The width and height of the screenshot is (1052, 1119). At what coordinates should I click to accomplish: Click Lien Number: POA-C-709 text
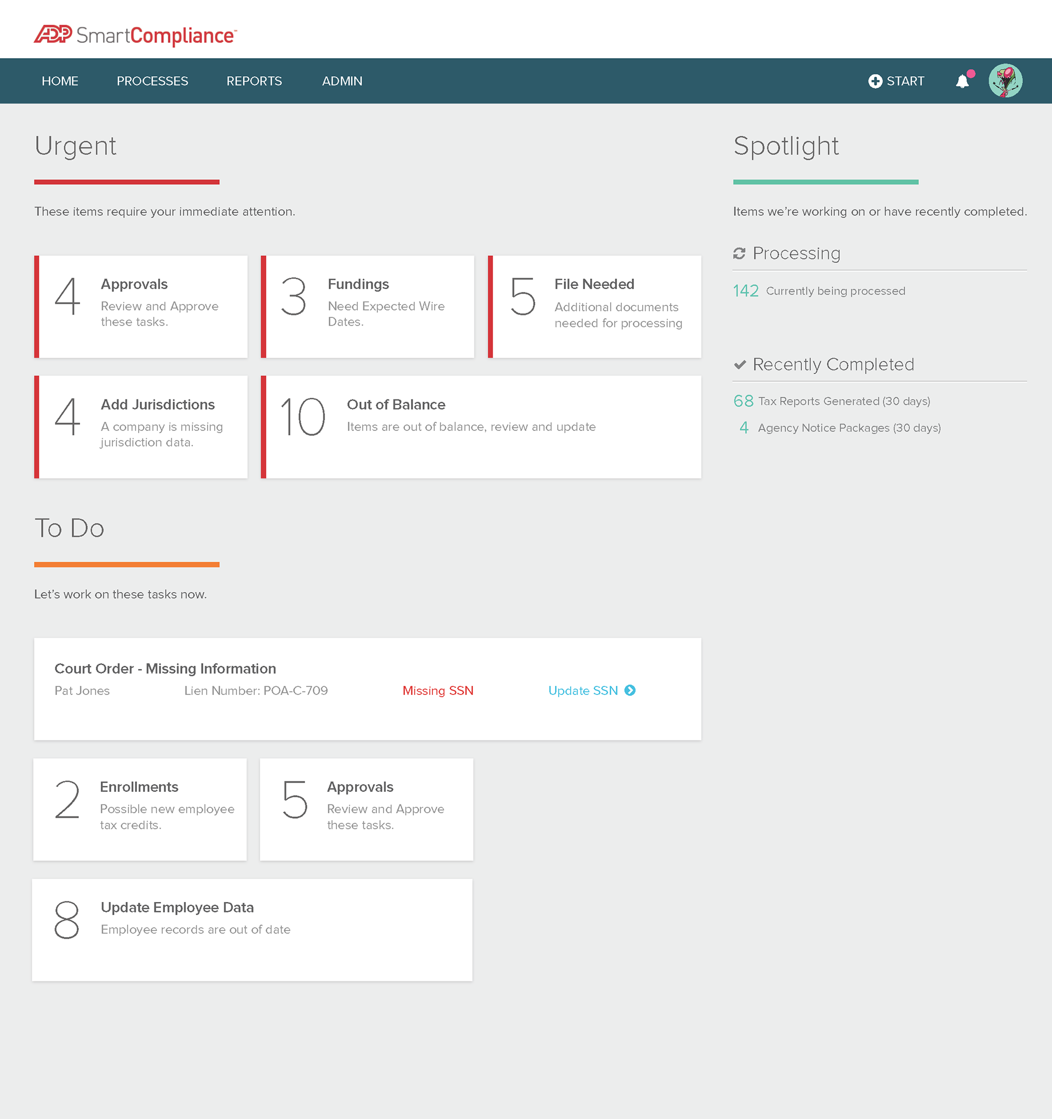[x=256, y=690]
